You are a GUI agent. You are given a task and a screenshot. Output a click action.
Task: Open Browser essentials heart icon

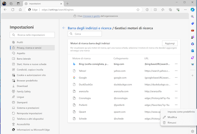178,10
